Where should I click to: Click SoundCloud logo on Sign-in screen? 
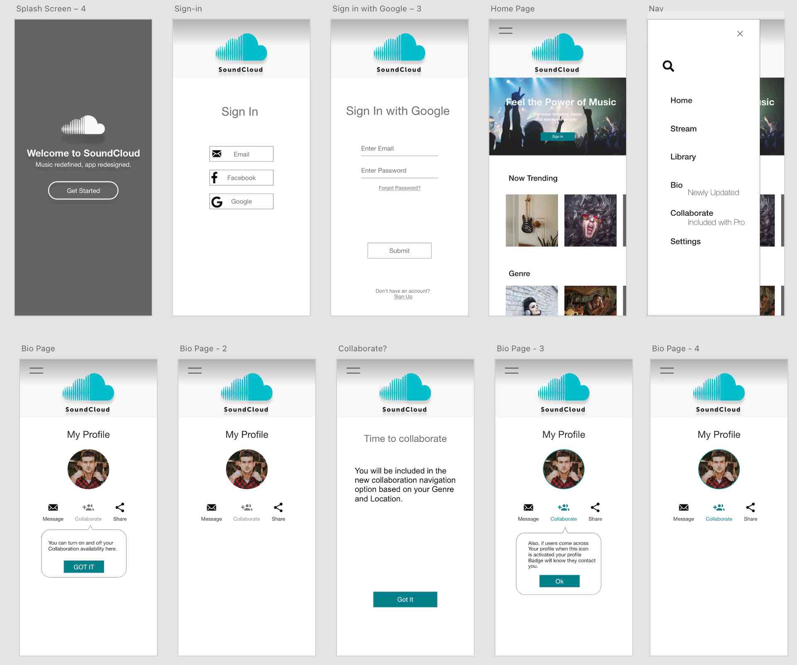pyautogui.click(x=241, y=53)
